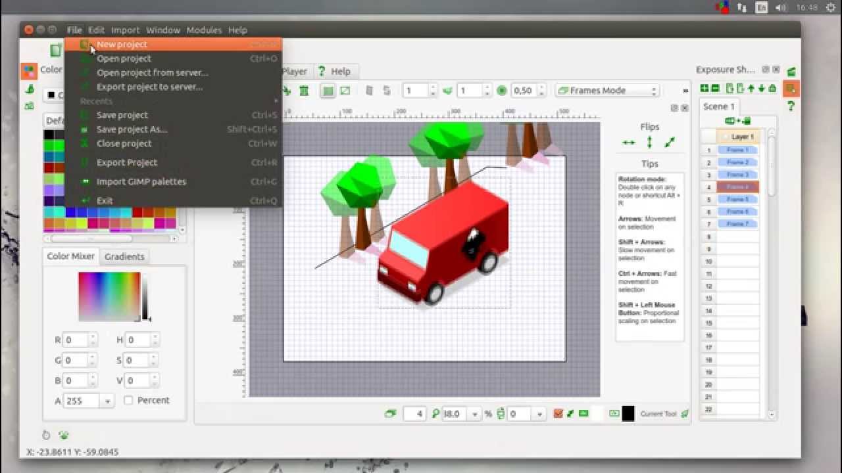This screenshot has width=842, height=473.
Task: Click the add layer icon in Exposure Sheet
Action: point(705,88)
